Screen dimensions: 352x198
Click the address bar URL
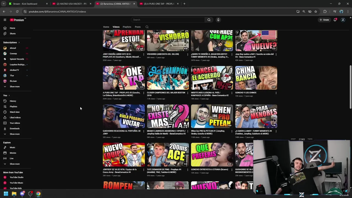pos(57,12)
